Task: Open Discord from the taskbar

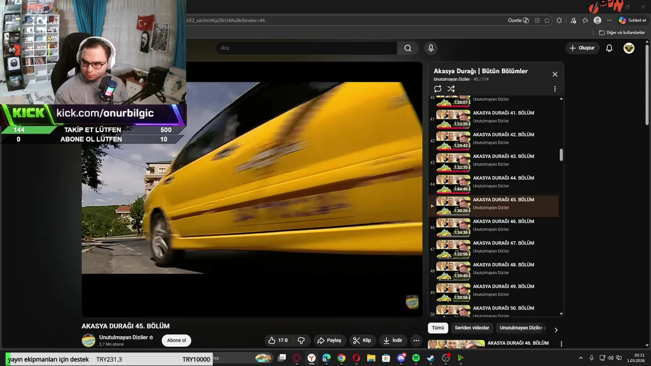Action: tap(401, 358)
